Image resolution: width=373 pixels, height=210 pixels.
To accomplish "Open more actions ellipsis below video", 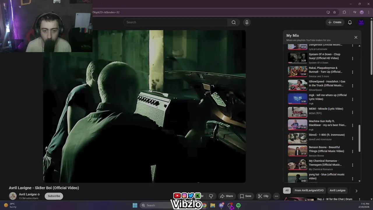I will point(276,196).
